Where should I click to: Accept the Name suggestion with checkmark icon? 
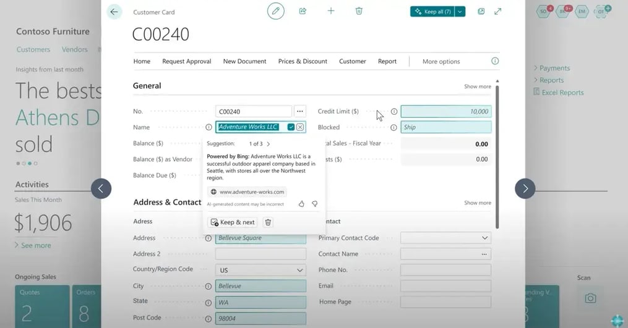291,127
